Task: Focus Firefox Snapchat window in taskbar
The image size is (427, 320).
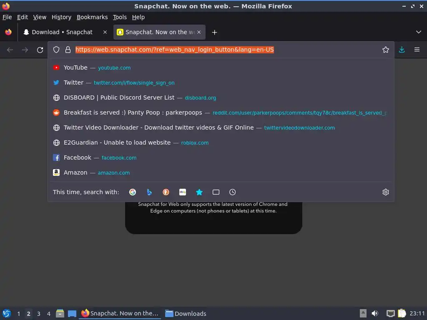Action: (120, 313)
